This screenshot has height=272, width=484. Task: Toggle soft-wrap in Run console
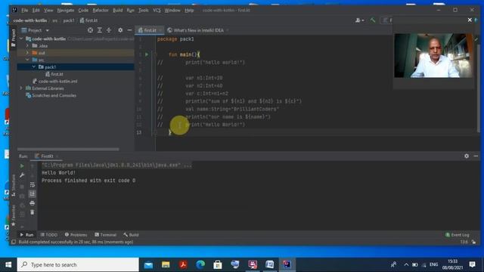[x=32, y=184]
